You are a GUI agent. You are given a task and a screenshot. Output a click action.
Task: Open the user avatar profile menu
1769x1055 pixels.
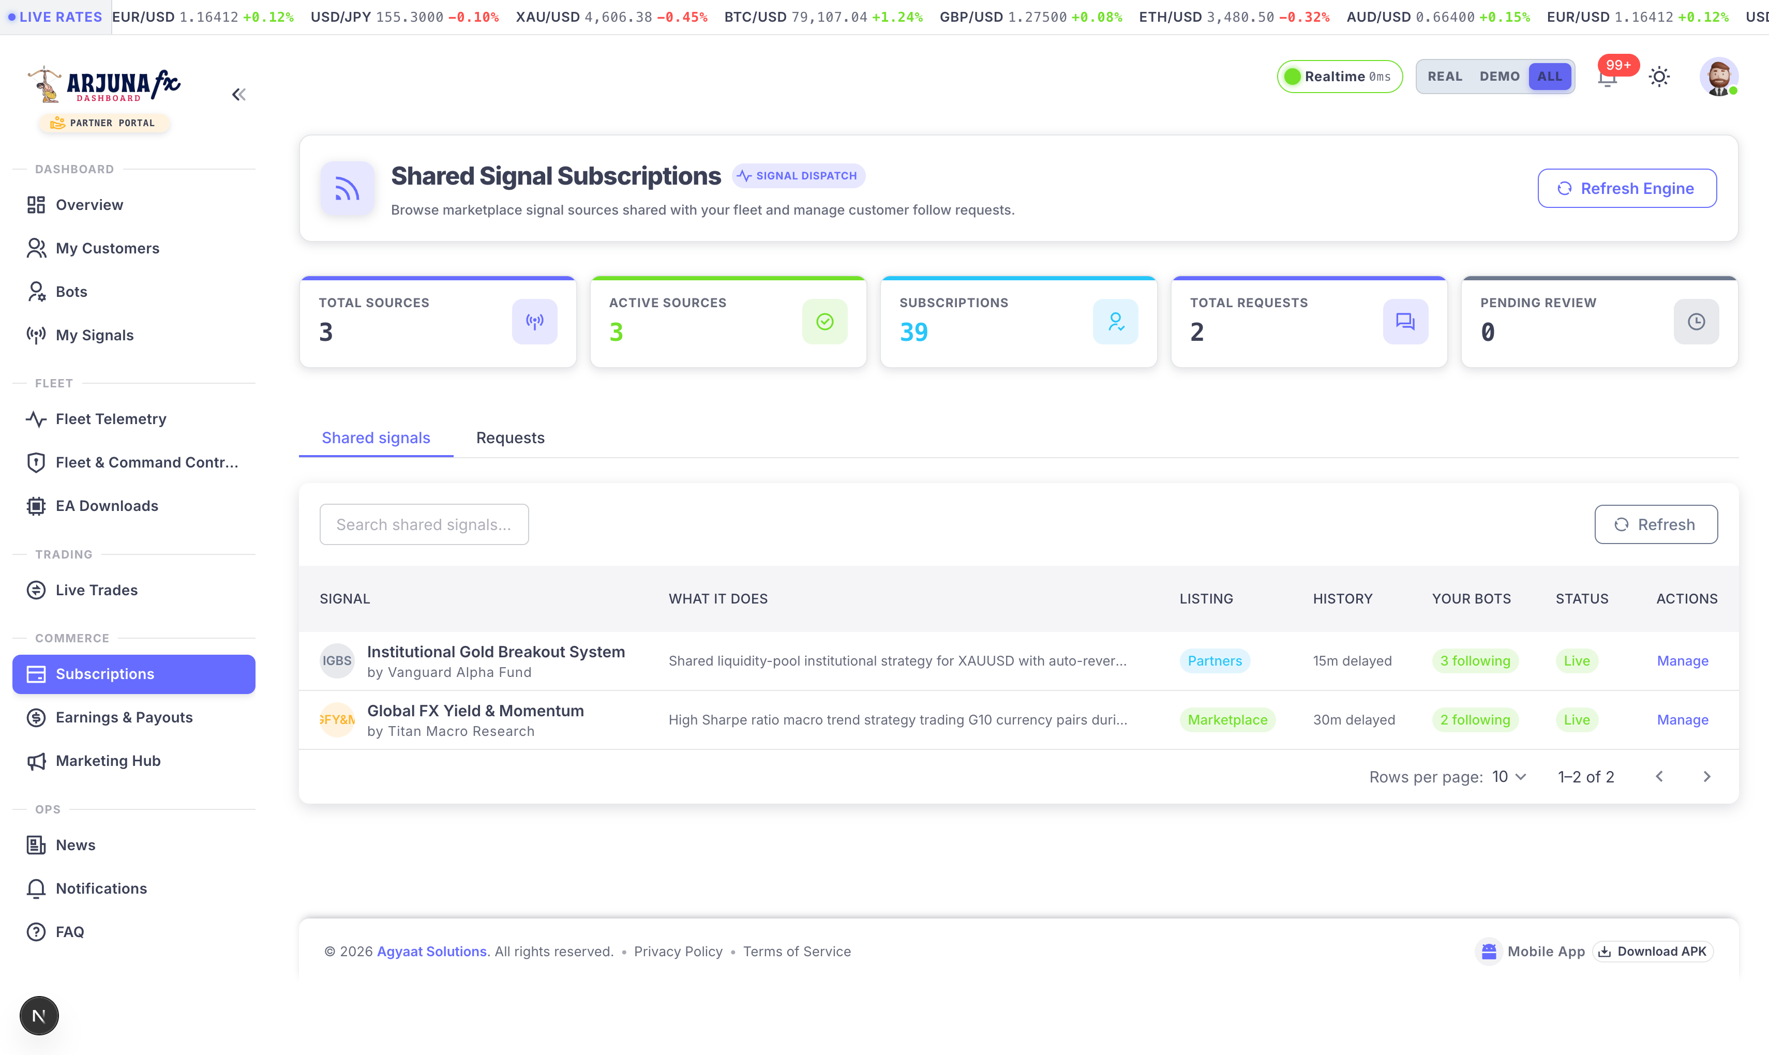click(x=1719, y=77)
